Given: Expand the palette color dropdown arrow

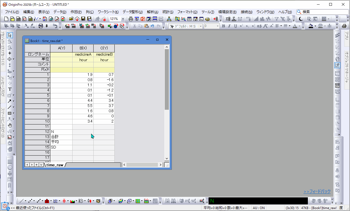Looking at the screenshot, I should pyautogui.click(x=325, y=26).
